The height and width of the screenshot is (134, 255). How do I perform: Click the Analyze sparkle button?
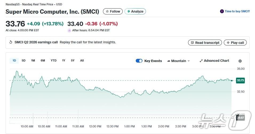click(x=135, y=12)
